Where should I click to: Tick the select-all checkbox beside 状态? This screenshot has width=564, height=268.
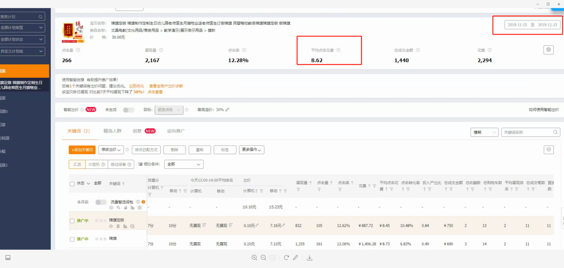(72, 184)
